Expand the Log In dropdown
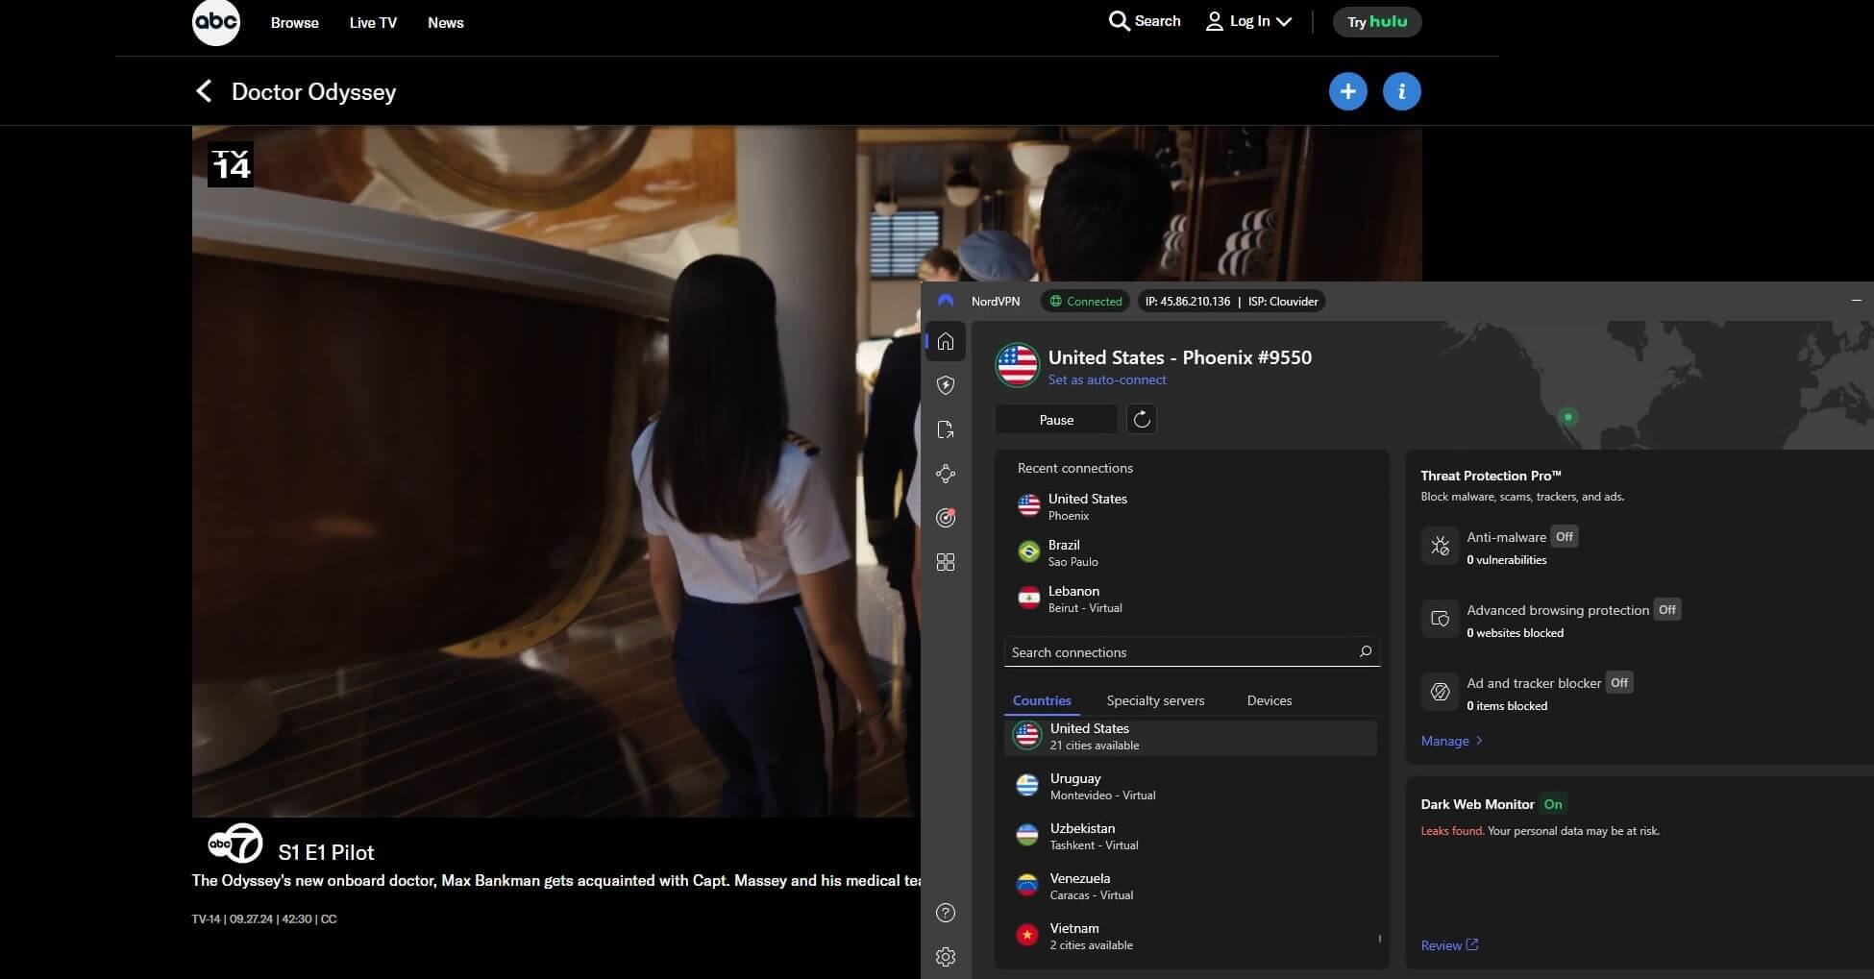Image resolution: width=1874 pixels, height=979 pixels. pos(1249,21)
